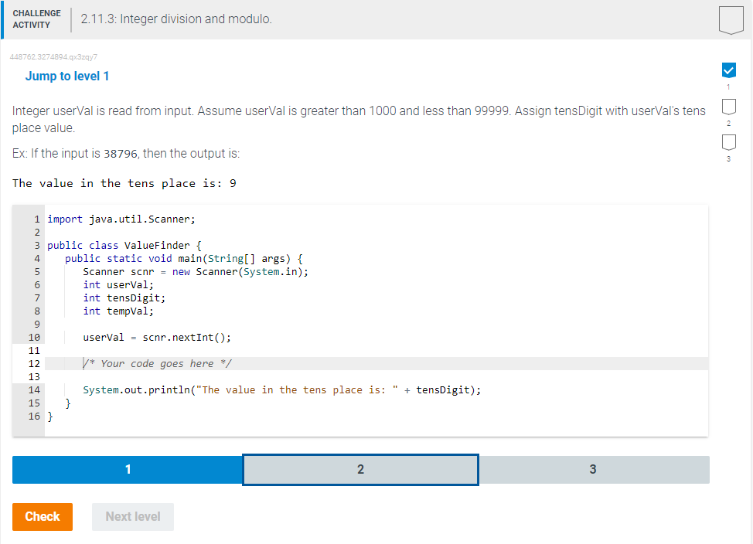
Task: Select the userVal assignment on line 10
Action: point(143,337)
